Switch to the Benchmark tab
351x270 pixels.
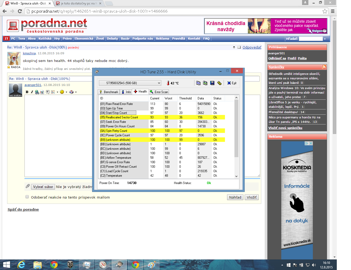(x=109, y=92)
